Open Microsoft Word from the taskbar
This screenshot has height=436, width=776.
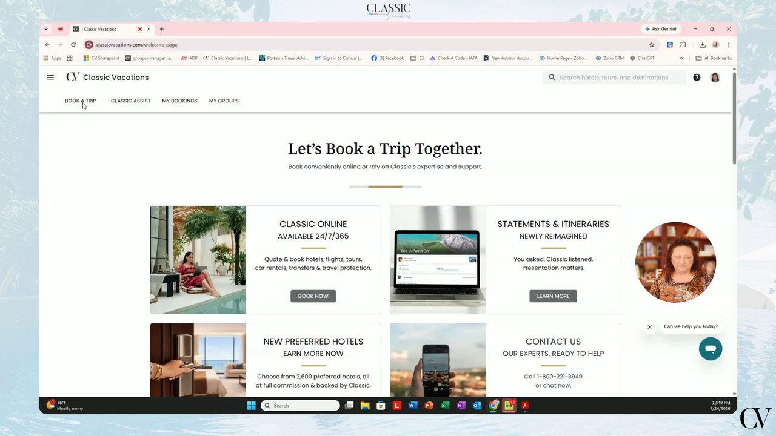tap(413, 406)
